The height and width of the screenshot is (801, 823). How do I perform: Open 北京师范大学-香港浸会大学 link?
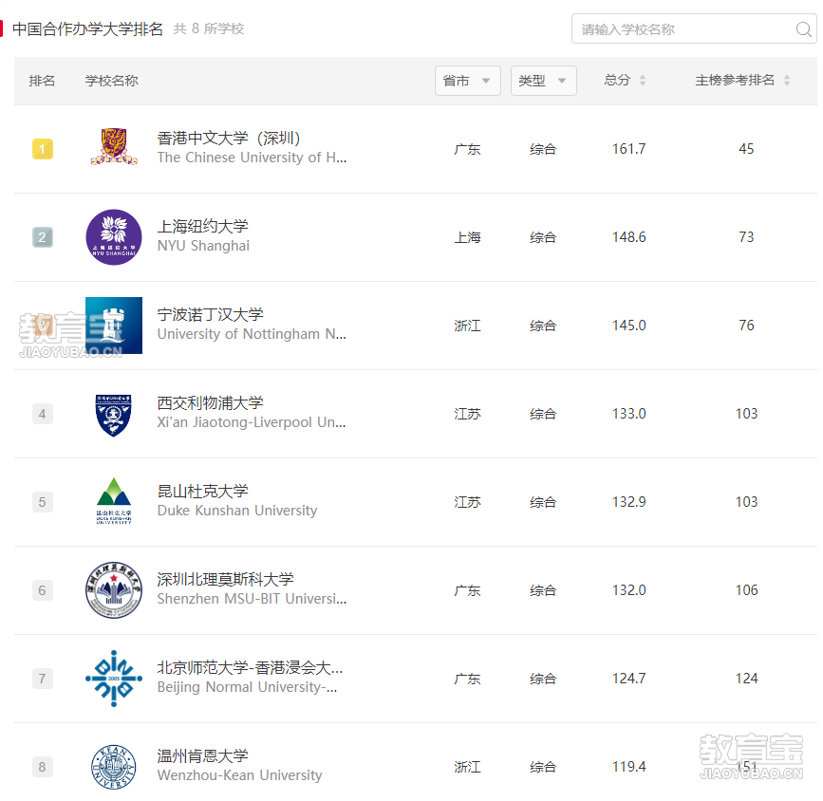(250, 667)
